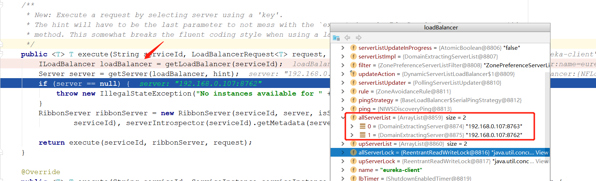The width and height of the screenshot is (596, 181).
Task: Expand the upServerList node
Action: [343, 144]
